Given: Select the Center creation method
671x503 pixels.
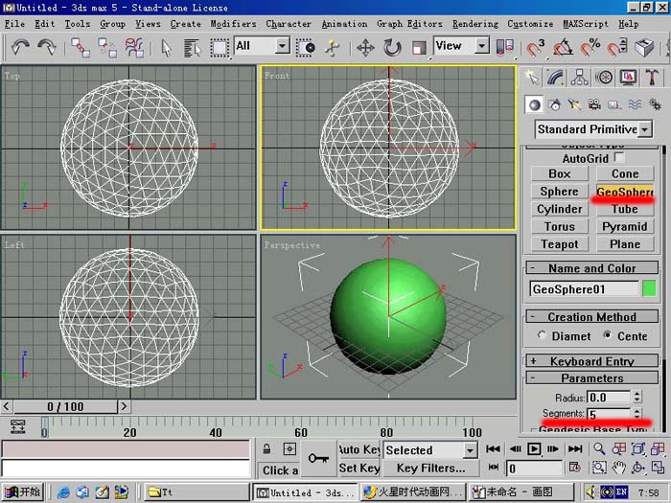Looking at the screenshot, I should tap(607, 335).
